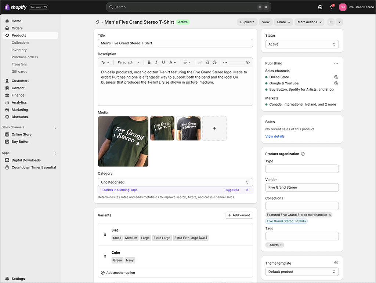
Task: Open AI text generation magic icon
Action: [x=105, y=62]
